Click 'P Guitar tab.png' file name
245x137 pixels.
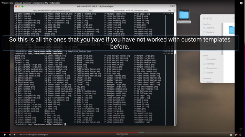113,80
